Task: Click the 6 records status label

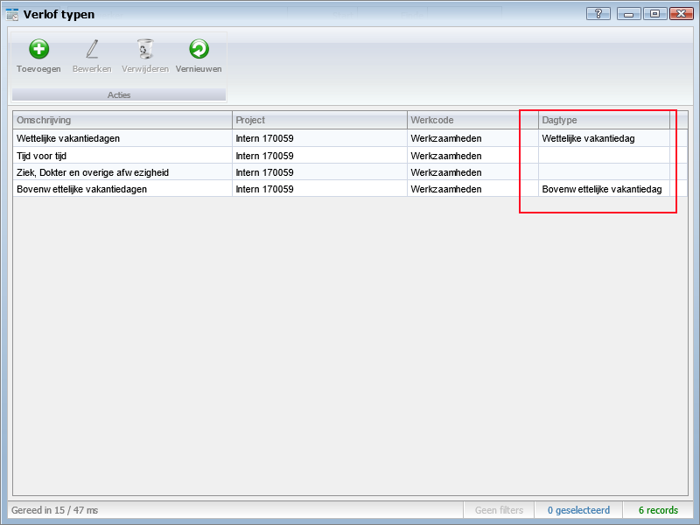Action: [x=658, y=510]
